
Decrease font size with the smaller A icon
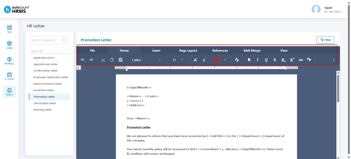pos(204,60)
